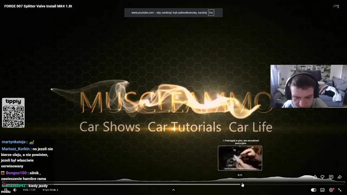
Task: Share the video with the arrow icon
Action: 339,177
